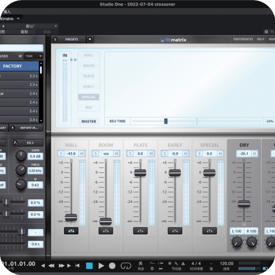
Task: Click preset list scroll-up arrow
Action: click(x=41, y=63)
